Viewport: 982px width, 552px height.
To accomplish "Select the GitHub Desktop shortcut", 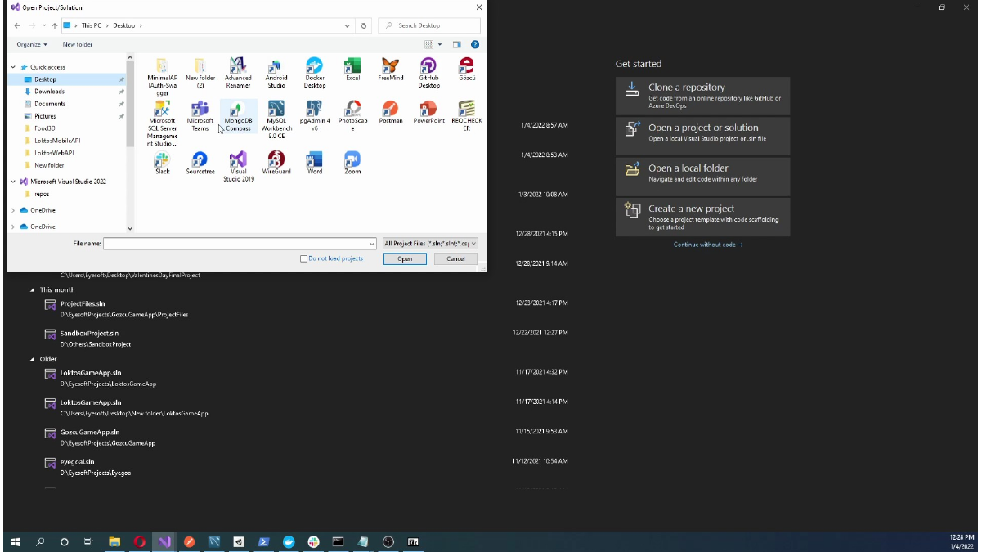I will coord(428,73).
